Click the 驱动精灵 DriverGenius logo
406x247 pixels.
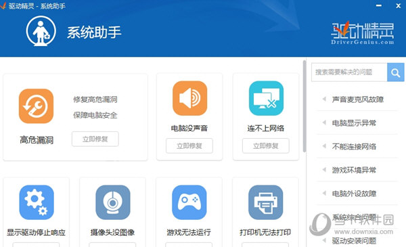coord(363,33)
